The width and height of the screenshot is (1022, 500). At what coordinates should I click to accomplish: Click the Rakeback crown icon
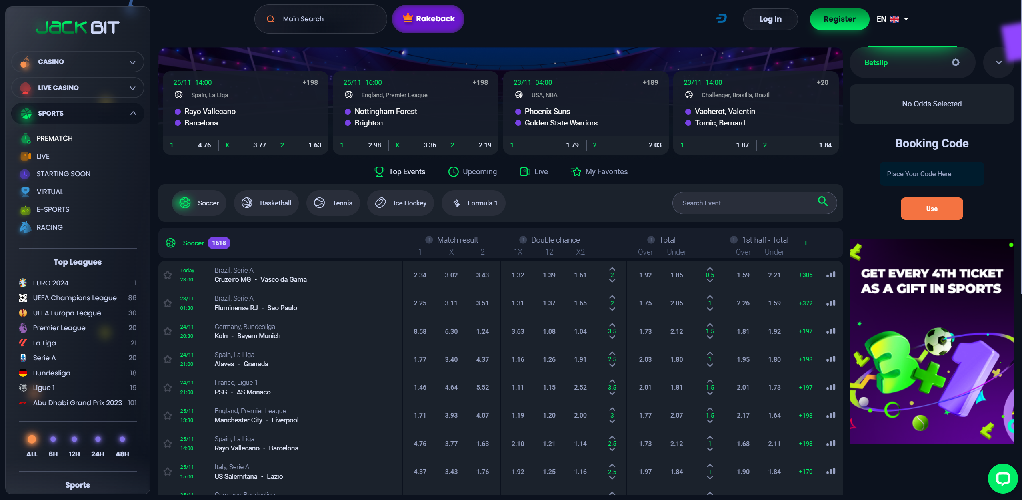[408, 18]
